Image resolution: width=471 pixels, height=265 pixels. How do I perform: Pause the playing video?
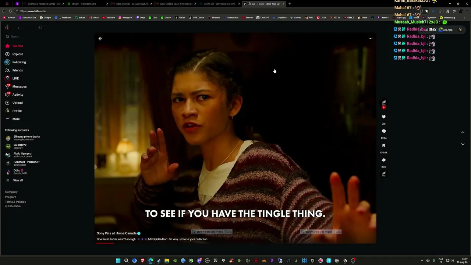point(235,138)
